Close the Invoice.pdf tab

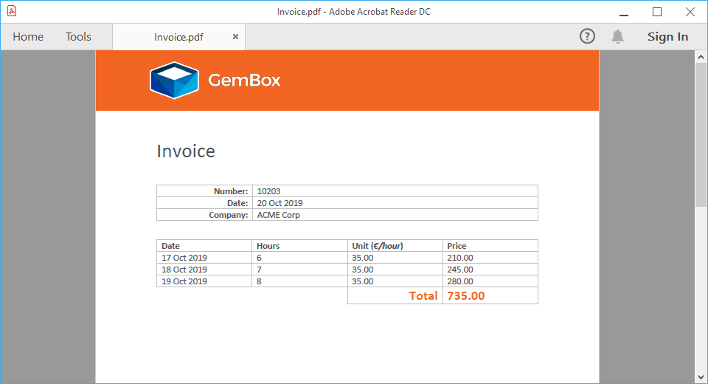click(x=235, y=36)
